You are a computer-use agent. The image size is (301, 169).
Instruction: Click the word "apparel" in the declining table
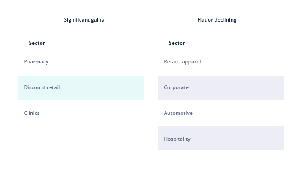click(191, 62)
